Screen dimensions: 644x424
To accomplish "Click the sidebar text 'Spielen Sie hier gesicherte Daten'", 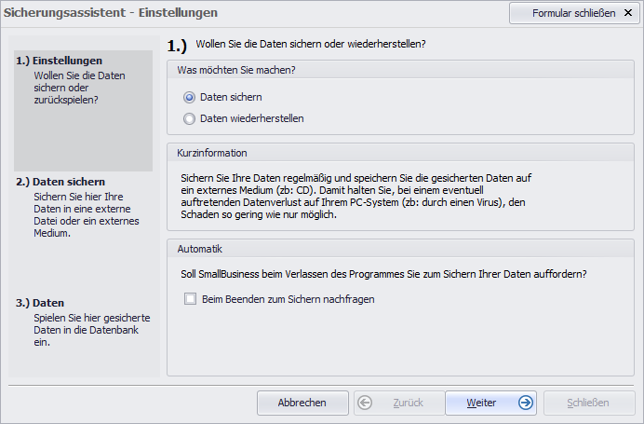I will pos(92,330).
